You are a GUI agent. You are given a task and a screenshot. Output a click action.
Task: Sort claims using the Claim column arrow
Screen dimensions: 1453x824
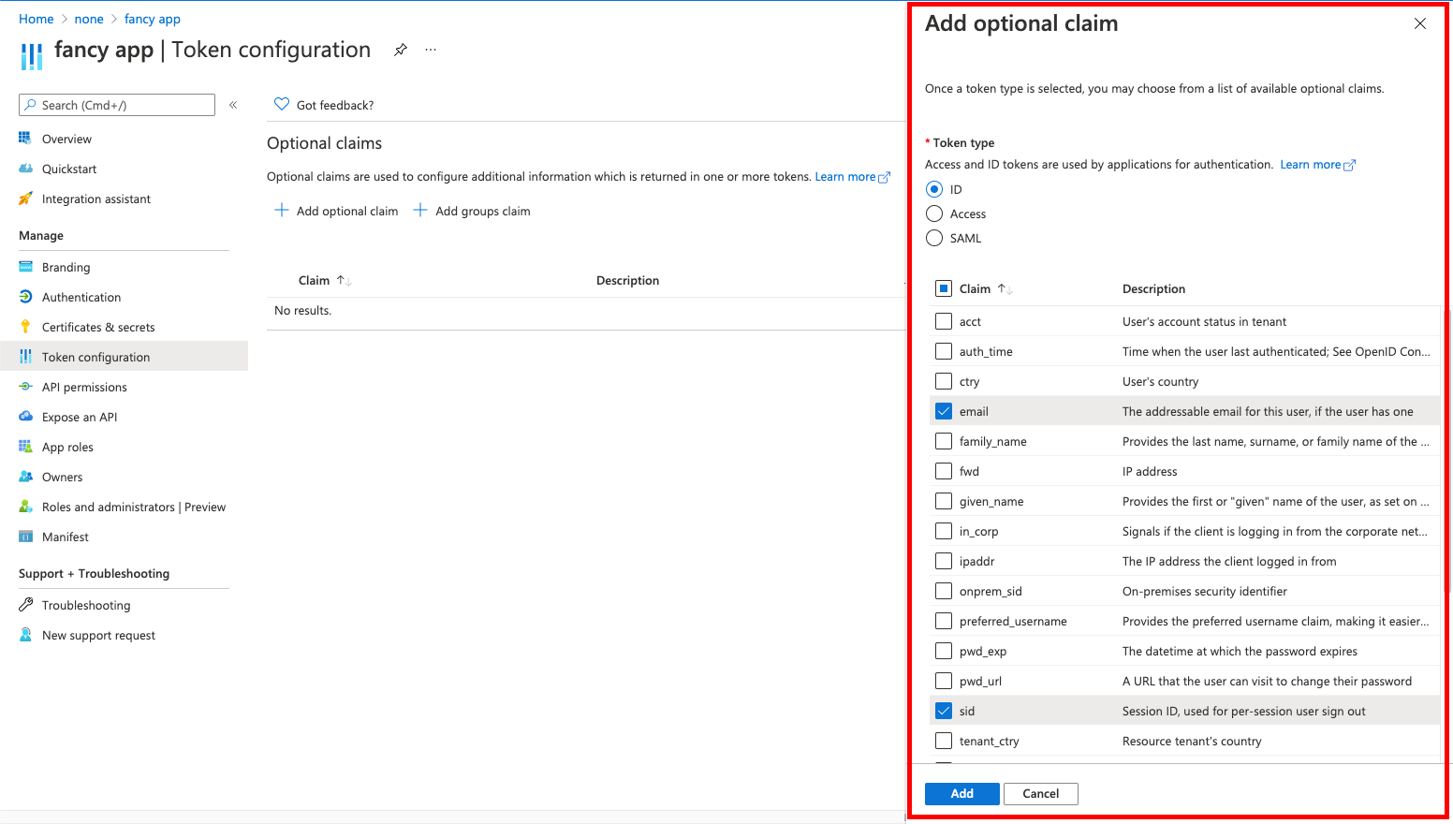pyautogui.click(x=1005, y=288)
